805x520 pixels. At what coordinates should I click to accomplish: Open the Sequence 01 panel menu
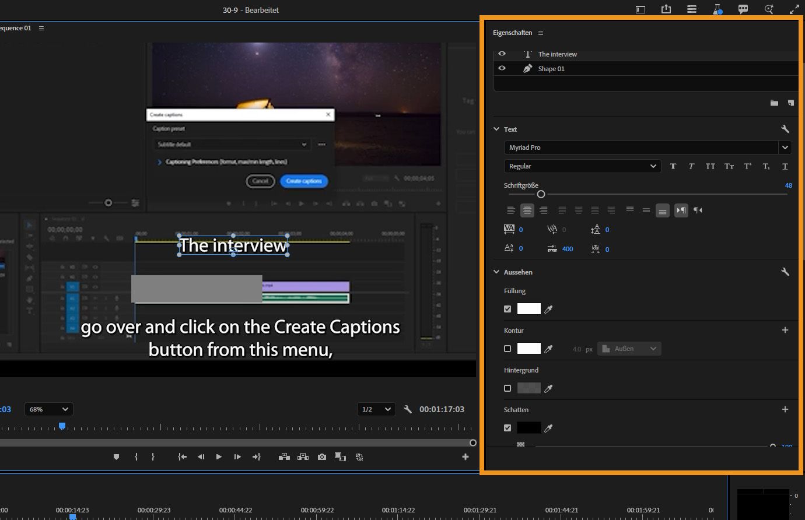tap(41, 28)
